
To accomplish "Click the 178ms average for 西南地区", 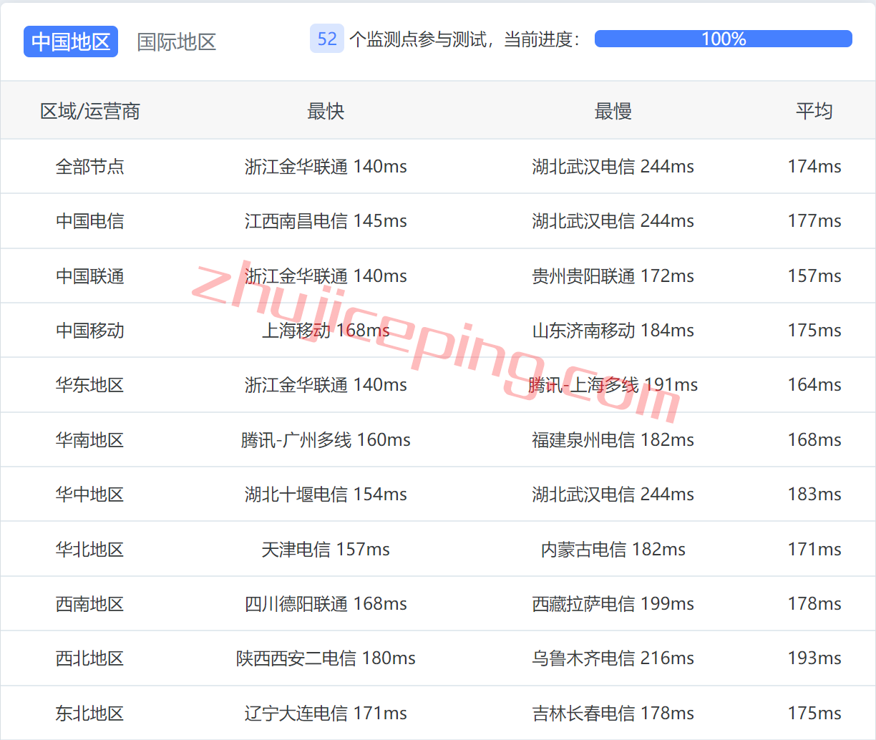I will pos(814,603).
